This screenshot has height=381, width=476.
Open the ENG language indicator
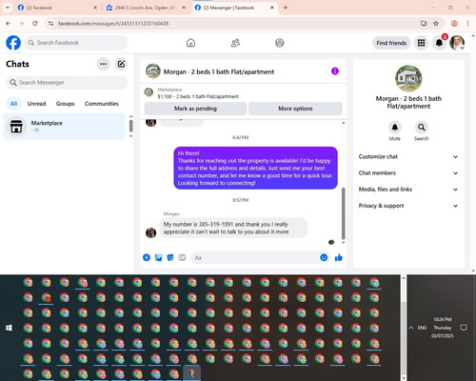(422, 328)
